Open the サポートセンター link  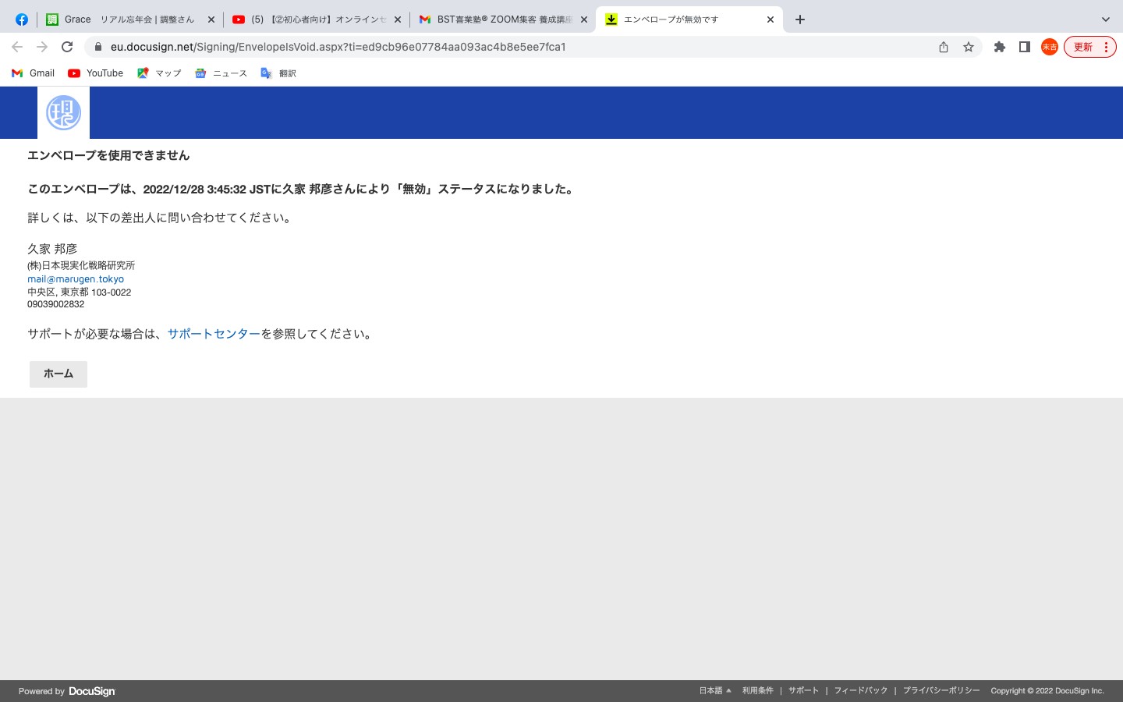coord(214,334)
